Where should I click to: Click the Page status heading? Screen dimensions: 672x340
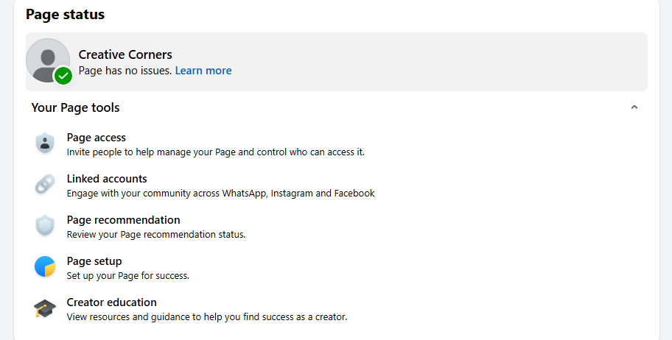[x=65, y=14]
